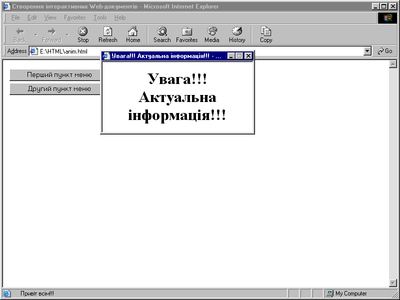Screen dimensions: 400x300
Task: Open the Tools menu
Action: (x=100, y=17)
